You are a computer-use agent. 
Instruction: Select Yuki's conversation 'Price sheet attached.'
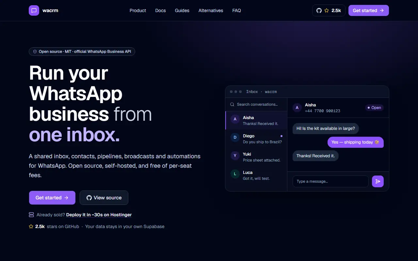coord(262,160)
